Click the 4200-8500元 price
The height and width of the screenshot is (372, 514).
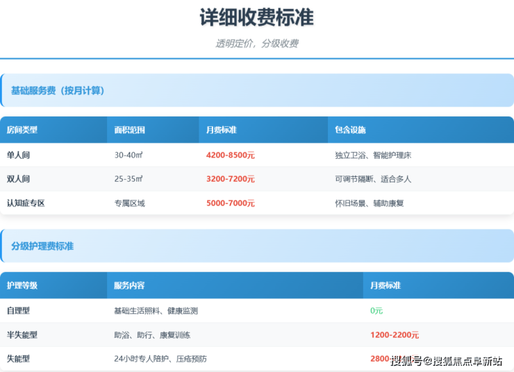click(231, 155)
